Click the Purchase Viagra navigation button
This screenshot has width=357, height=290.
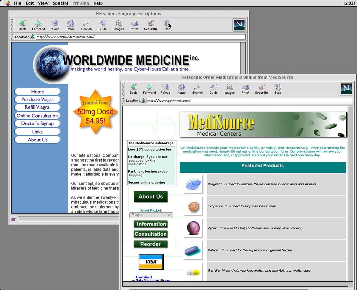[x=37, y=100]
